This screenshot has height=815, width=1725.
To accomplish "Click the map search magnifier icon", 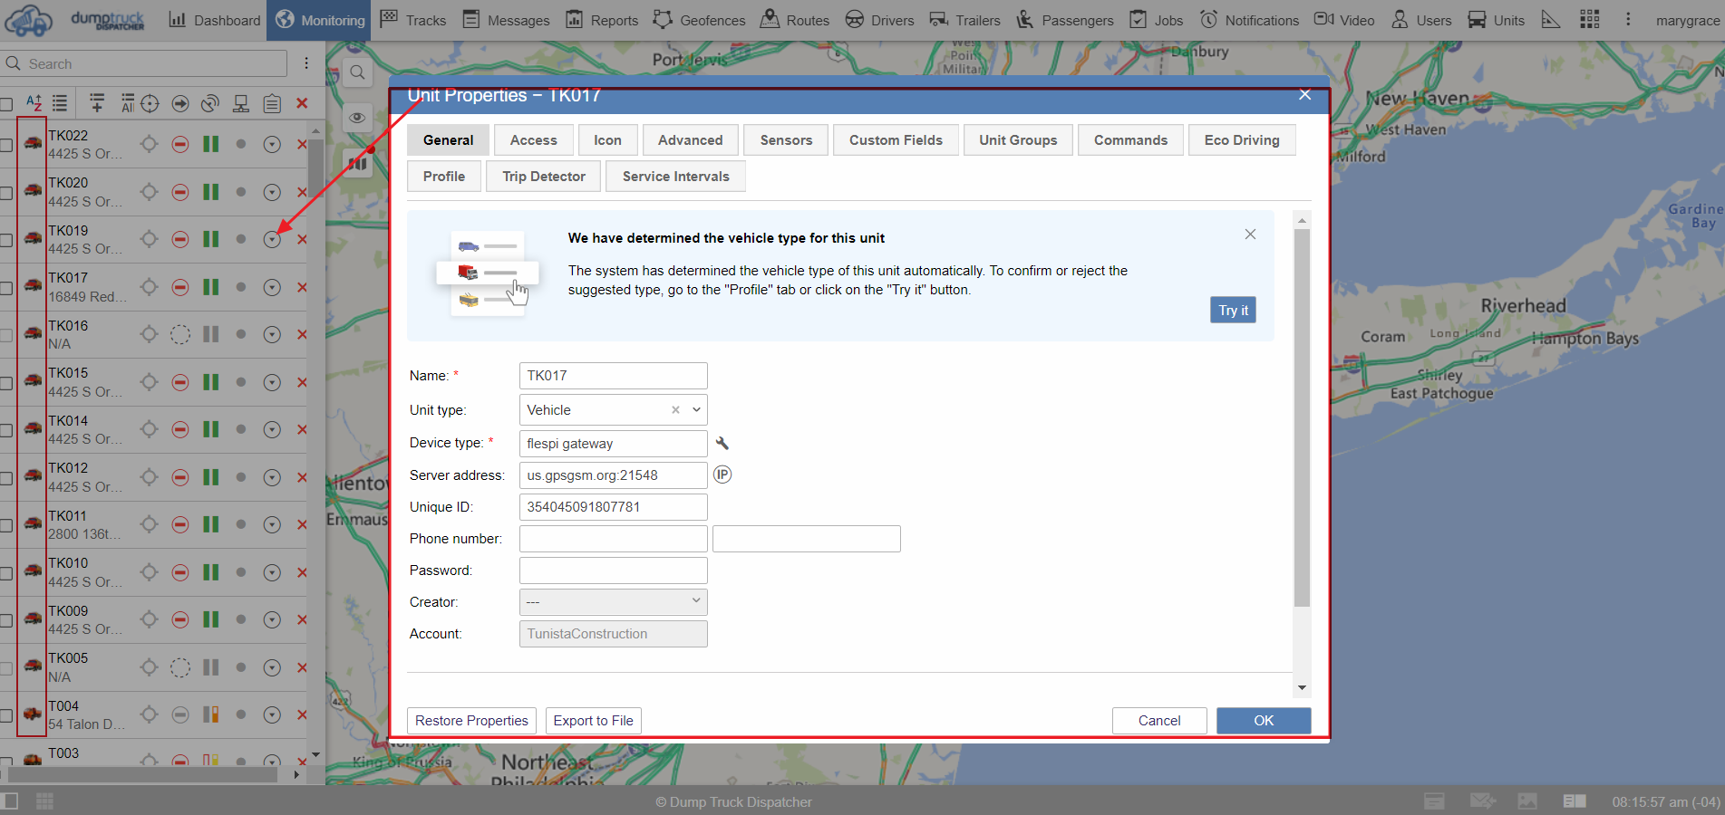I will pos(358,72).
